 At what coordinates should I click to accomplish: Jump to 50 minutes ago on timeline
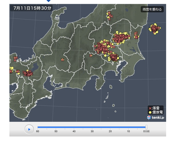click(x=56, y=131)
